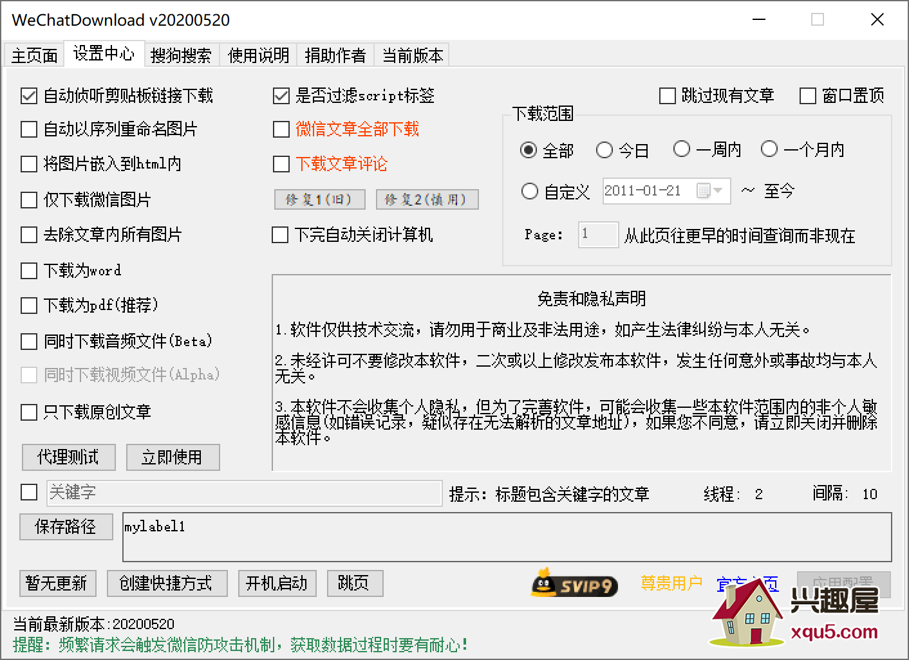Open the 使用说明 tab
Screen dimensions: 909x660
click(x=258, y=55)
